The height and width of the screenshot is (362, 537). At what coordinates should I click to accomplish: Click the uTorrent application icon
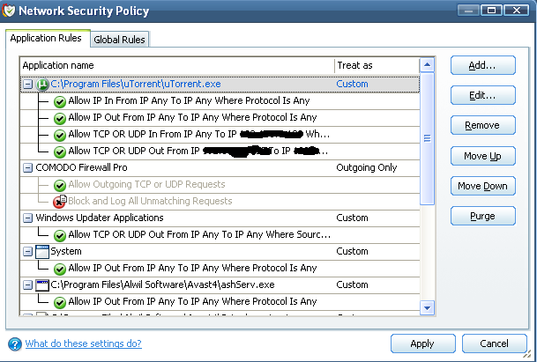tap(42, 85)
